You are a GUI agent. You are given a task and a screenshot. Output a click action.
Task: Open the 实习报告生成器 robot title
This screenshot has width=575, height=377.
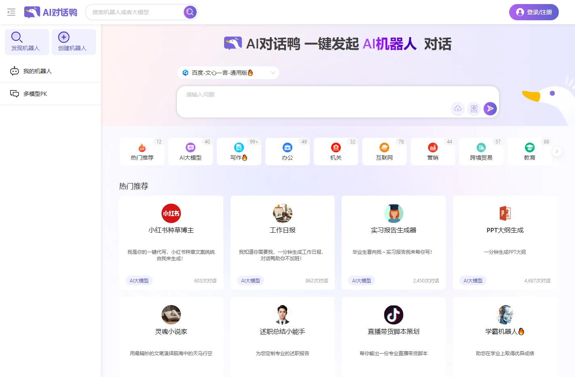394,230
